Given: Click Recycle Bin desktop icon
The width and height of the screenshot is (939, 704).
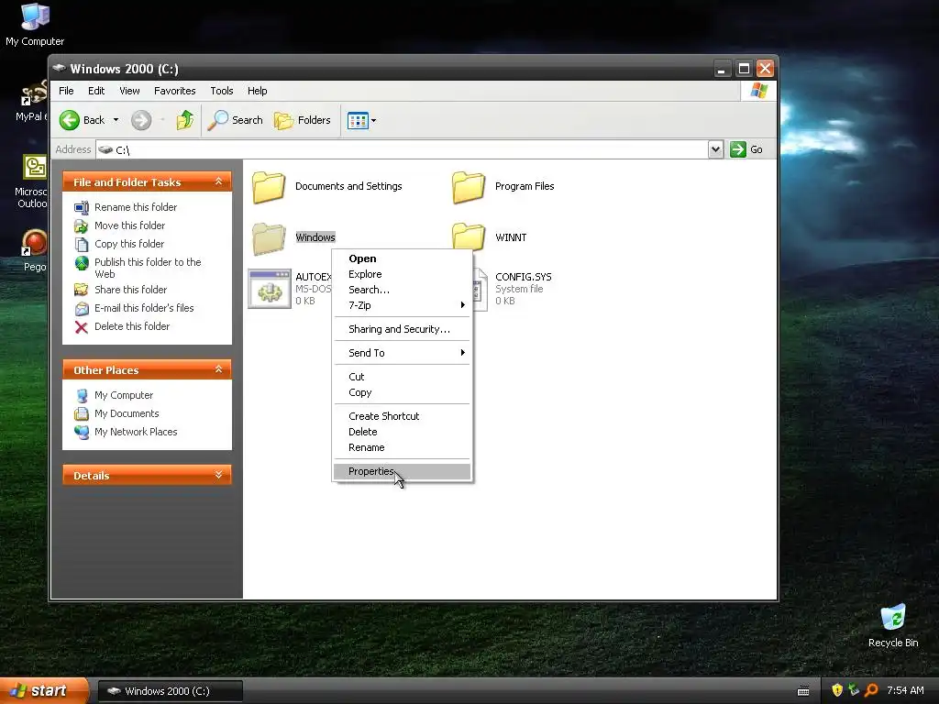Looking at the screenshot, I should pos(893,626).
